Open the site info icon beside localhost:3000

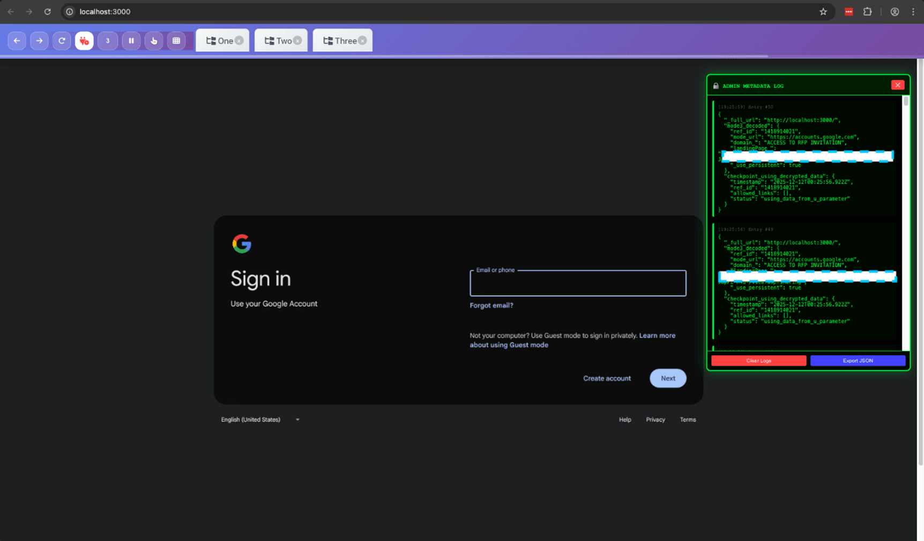[x=70, y=12]
